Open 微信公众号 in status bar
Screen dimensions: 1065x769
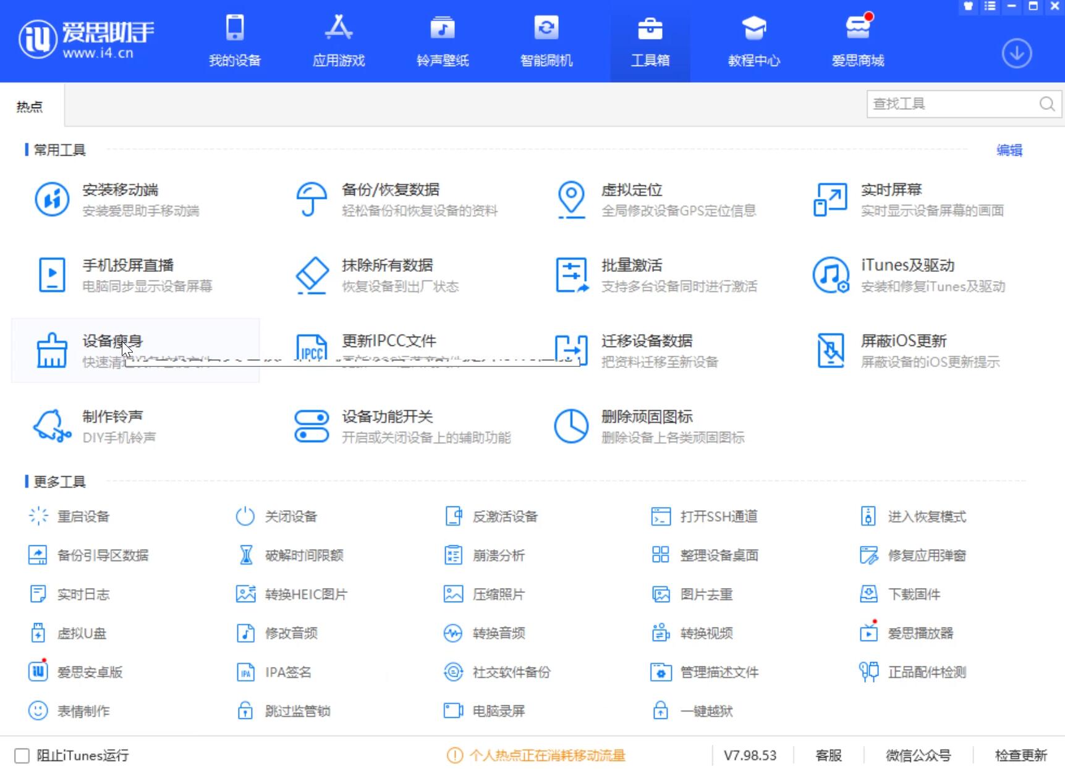tap(918, 755)
